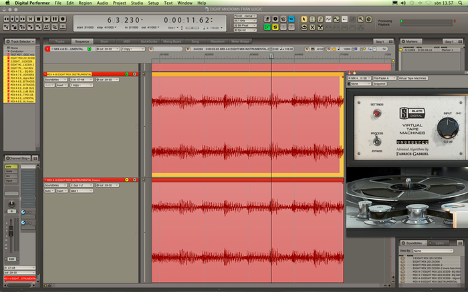Toggle the metronome click icon
This screenshot has height=292, width=468.
tap(267, 19)
